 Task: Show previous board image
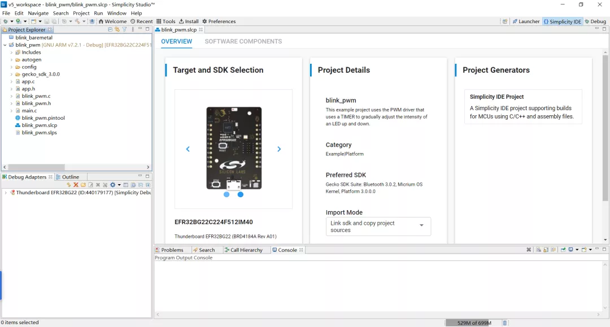(188, 149)
